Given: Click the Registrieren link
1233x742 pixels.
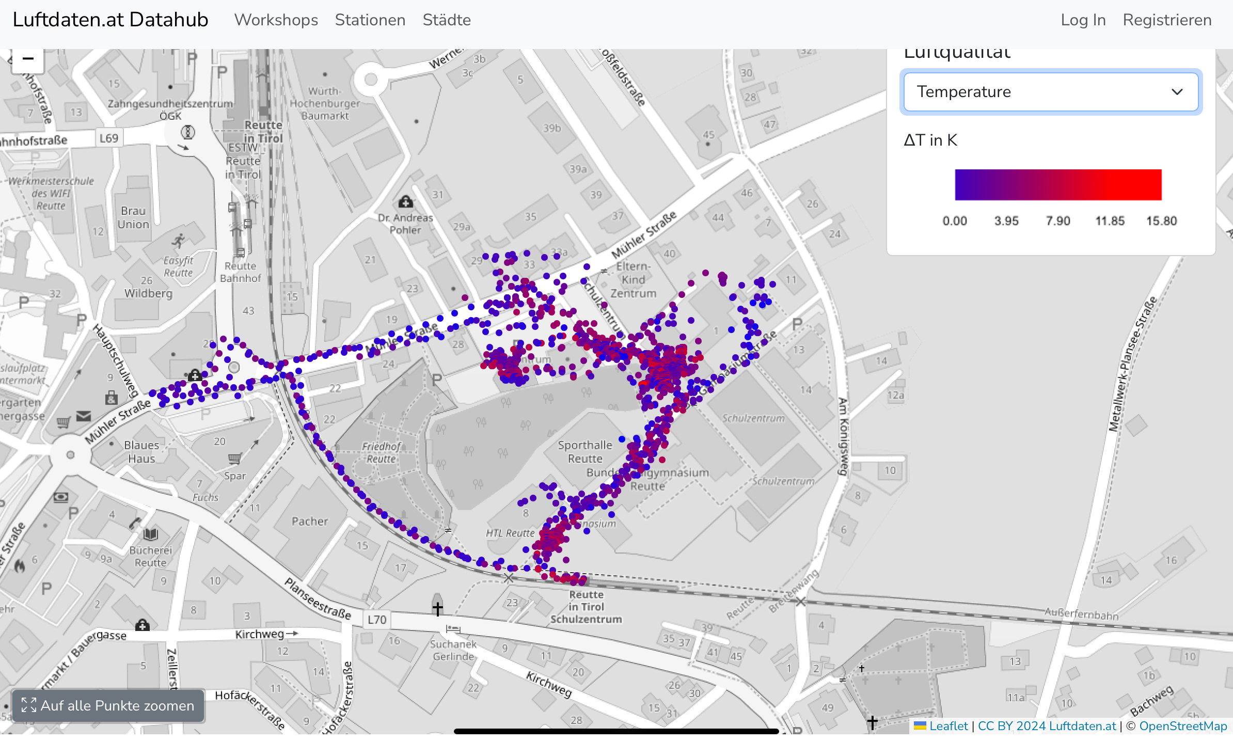Looking at the screenshot, I should [1167, 20].
